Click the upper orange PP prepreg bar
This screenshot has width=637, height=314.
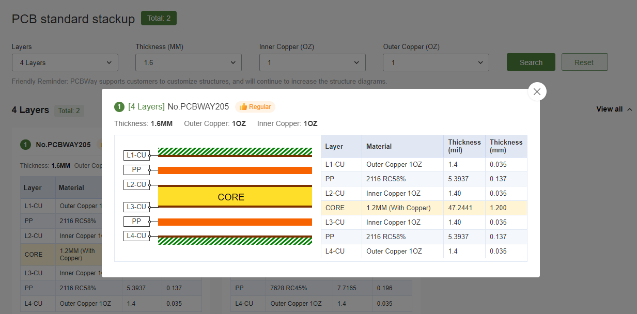(x=235, y=170)
